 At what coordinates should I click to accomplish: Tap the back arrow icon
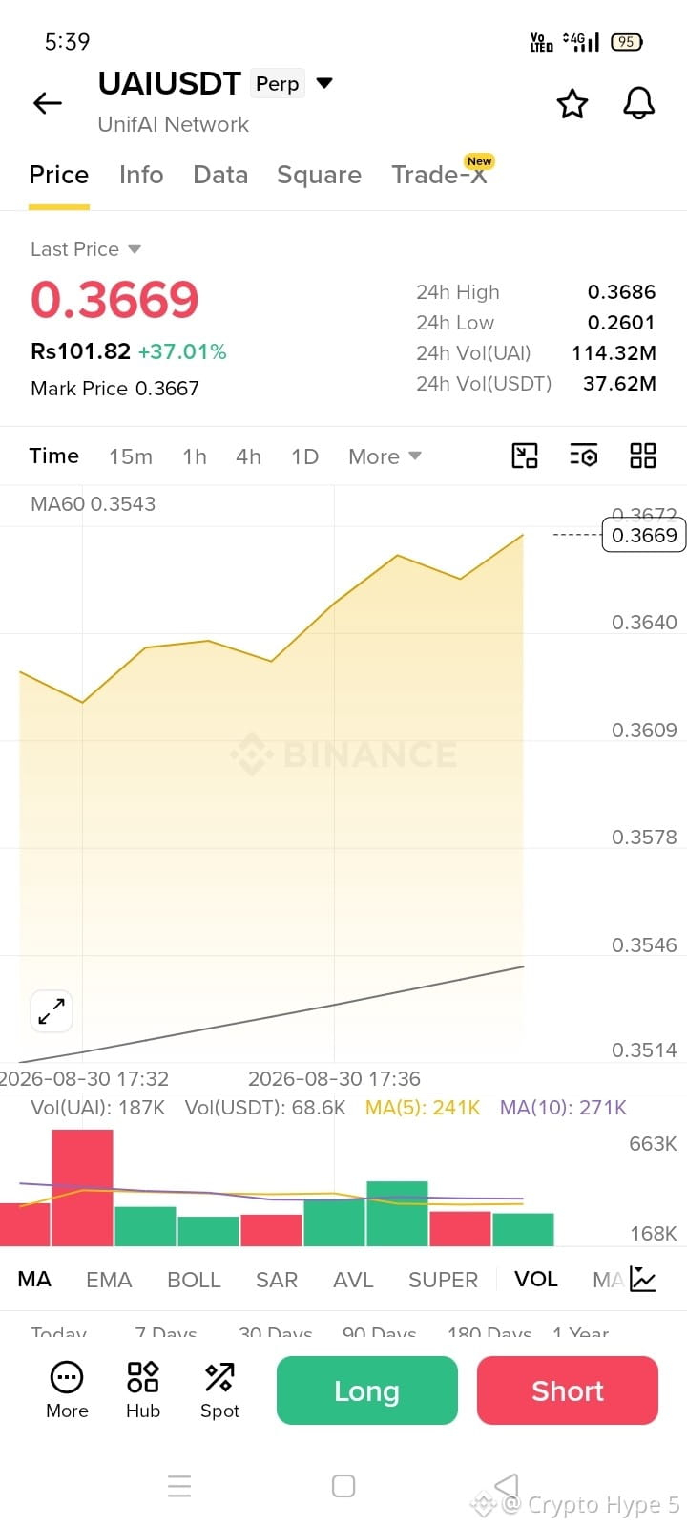(x=47, y=103)
